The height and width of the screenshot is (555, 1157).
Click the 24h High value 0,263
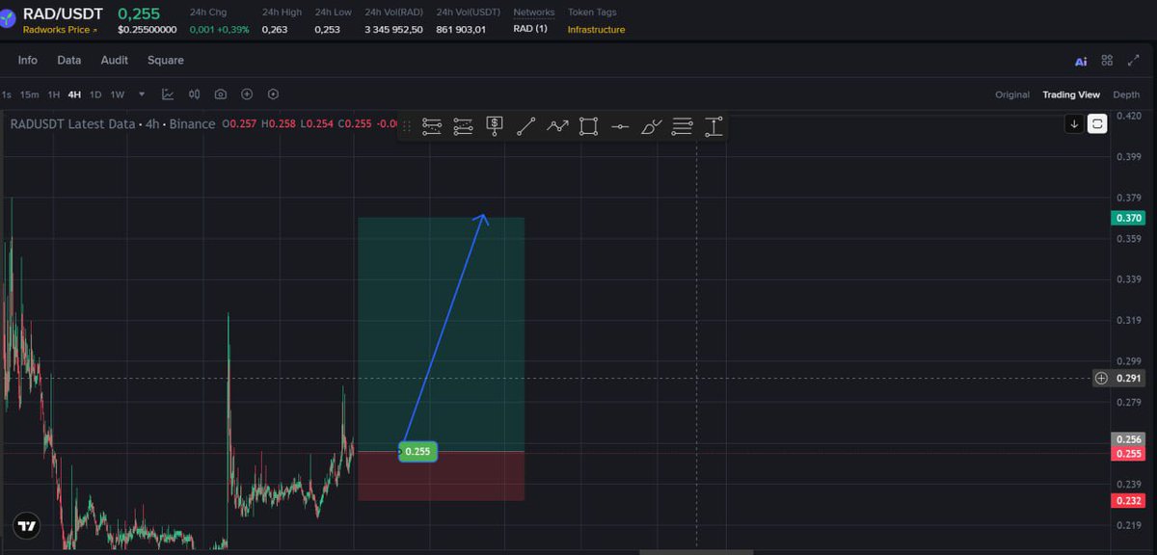tap(275, 29)
